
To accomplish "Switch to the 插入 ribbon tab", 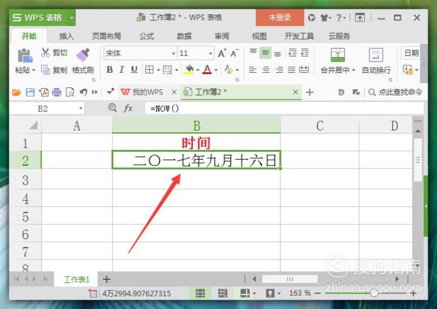I will [66, 36].
